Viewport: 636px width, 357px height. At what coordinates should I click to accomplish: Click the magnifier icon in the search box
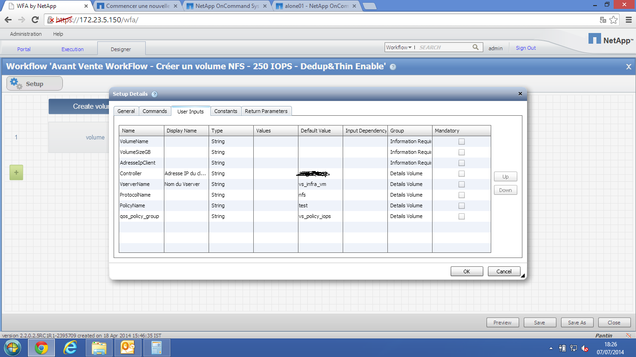[476, 47]
